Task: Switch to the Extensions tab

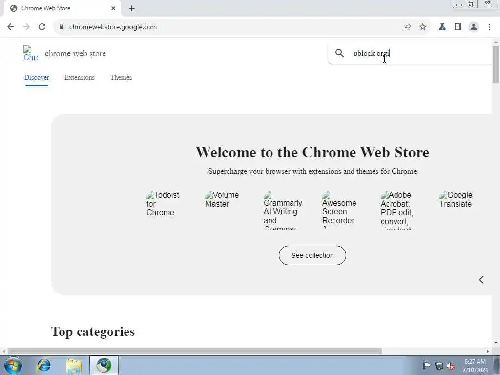Action: click(x=80, y=77)
